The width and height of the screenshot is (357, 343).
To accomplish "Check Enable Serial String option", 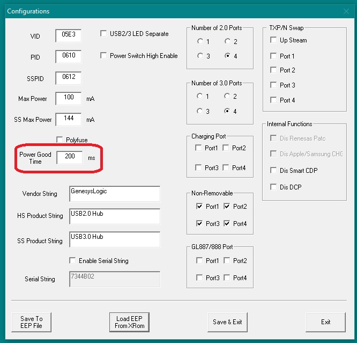I will click(x=73, y=261).
